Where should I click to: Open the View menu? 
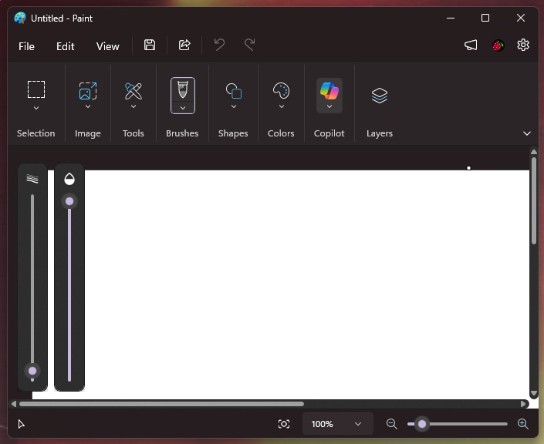(x=107, y=46)
